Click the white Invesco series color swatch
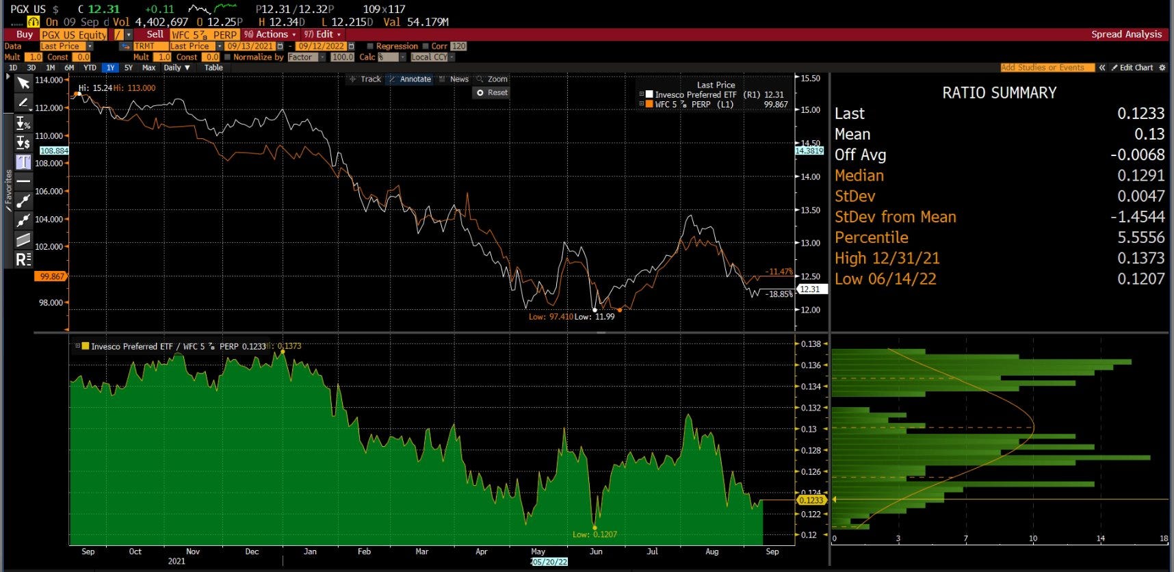The image size is (1174, 572). coord(650,94)
